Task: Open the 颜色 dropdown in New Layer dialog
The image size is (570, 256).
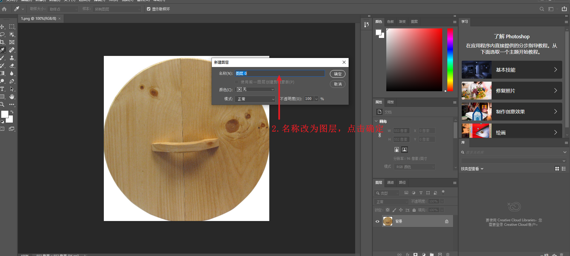Action: pyautogui.click(x=255, y=89)
